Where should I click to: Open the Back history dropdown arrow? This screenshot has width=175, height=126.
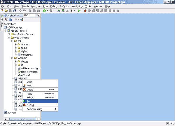pyautogui.click(x=47, y=11)
